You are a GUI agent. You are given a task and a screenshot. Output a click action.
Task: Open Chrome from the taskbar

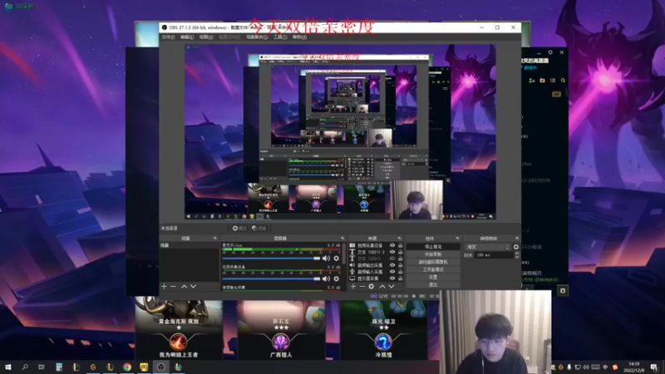click(x=127, y=367)
